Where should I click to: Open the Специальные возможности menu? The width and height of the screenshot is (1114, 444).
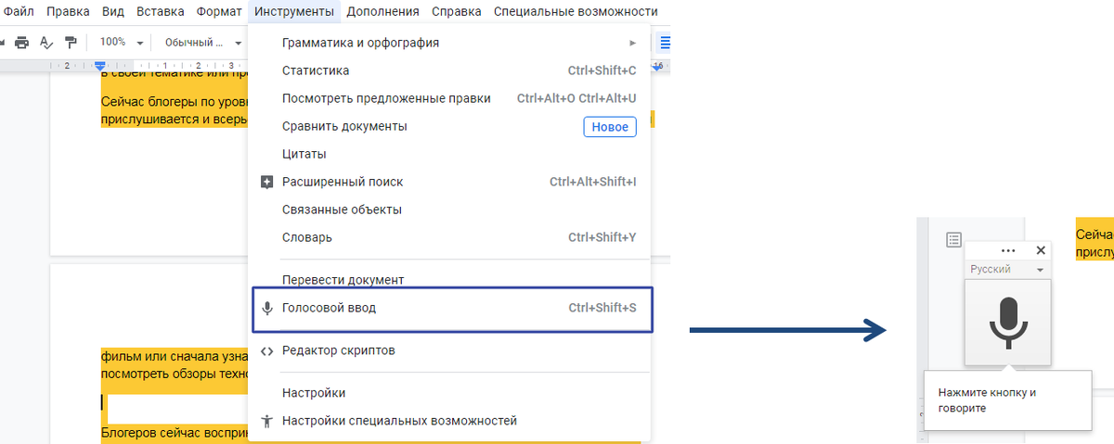(x=576, y=12)
